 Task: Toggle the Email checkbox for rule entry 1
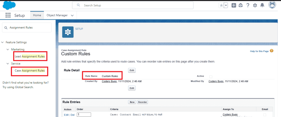265,115
